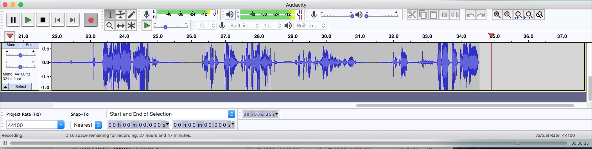The image size is (592, 149).
Task: Click the Trim audio icon
Action: 444,15
